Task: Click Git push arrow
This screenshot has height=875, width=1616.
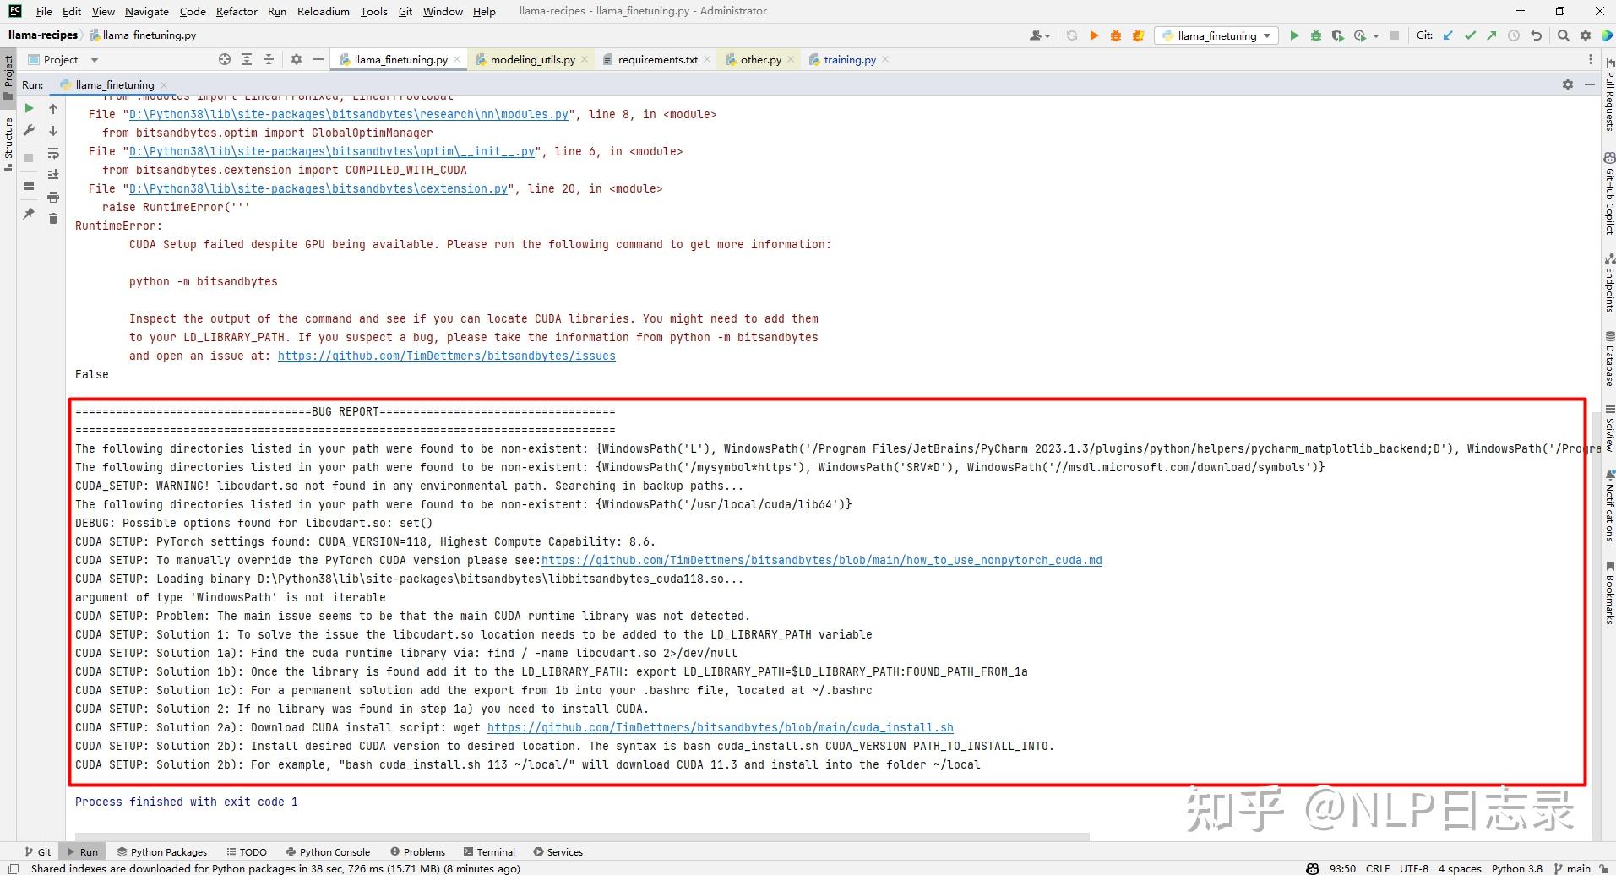Action: [x=1492, y=35]
